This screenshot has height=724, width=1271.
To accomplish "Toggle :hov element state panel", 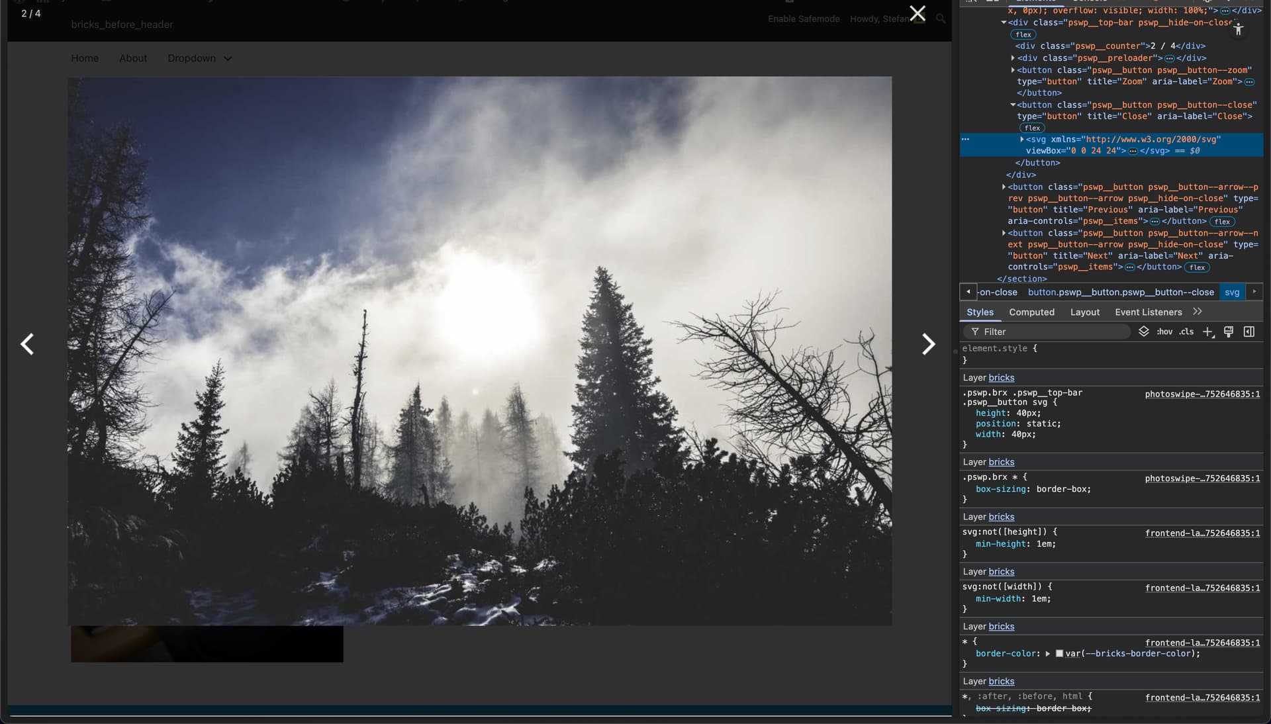I will click(x=1164, y=332).
